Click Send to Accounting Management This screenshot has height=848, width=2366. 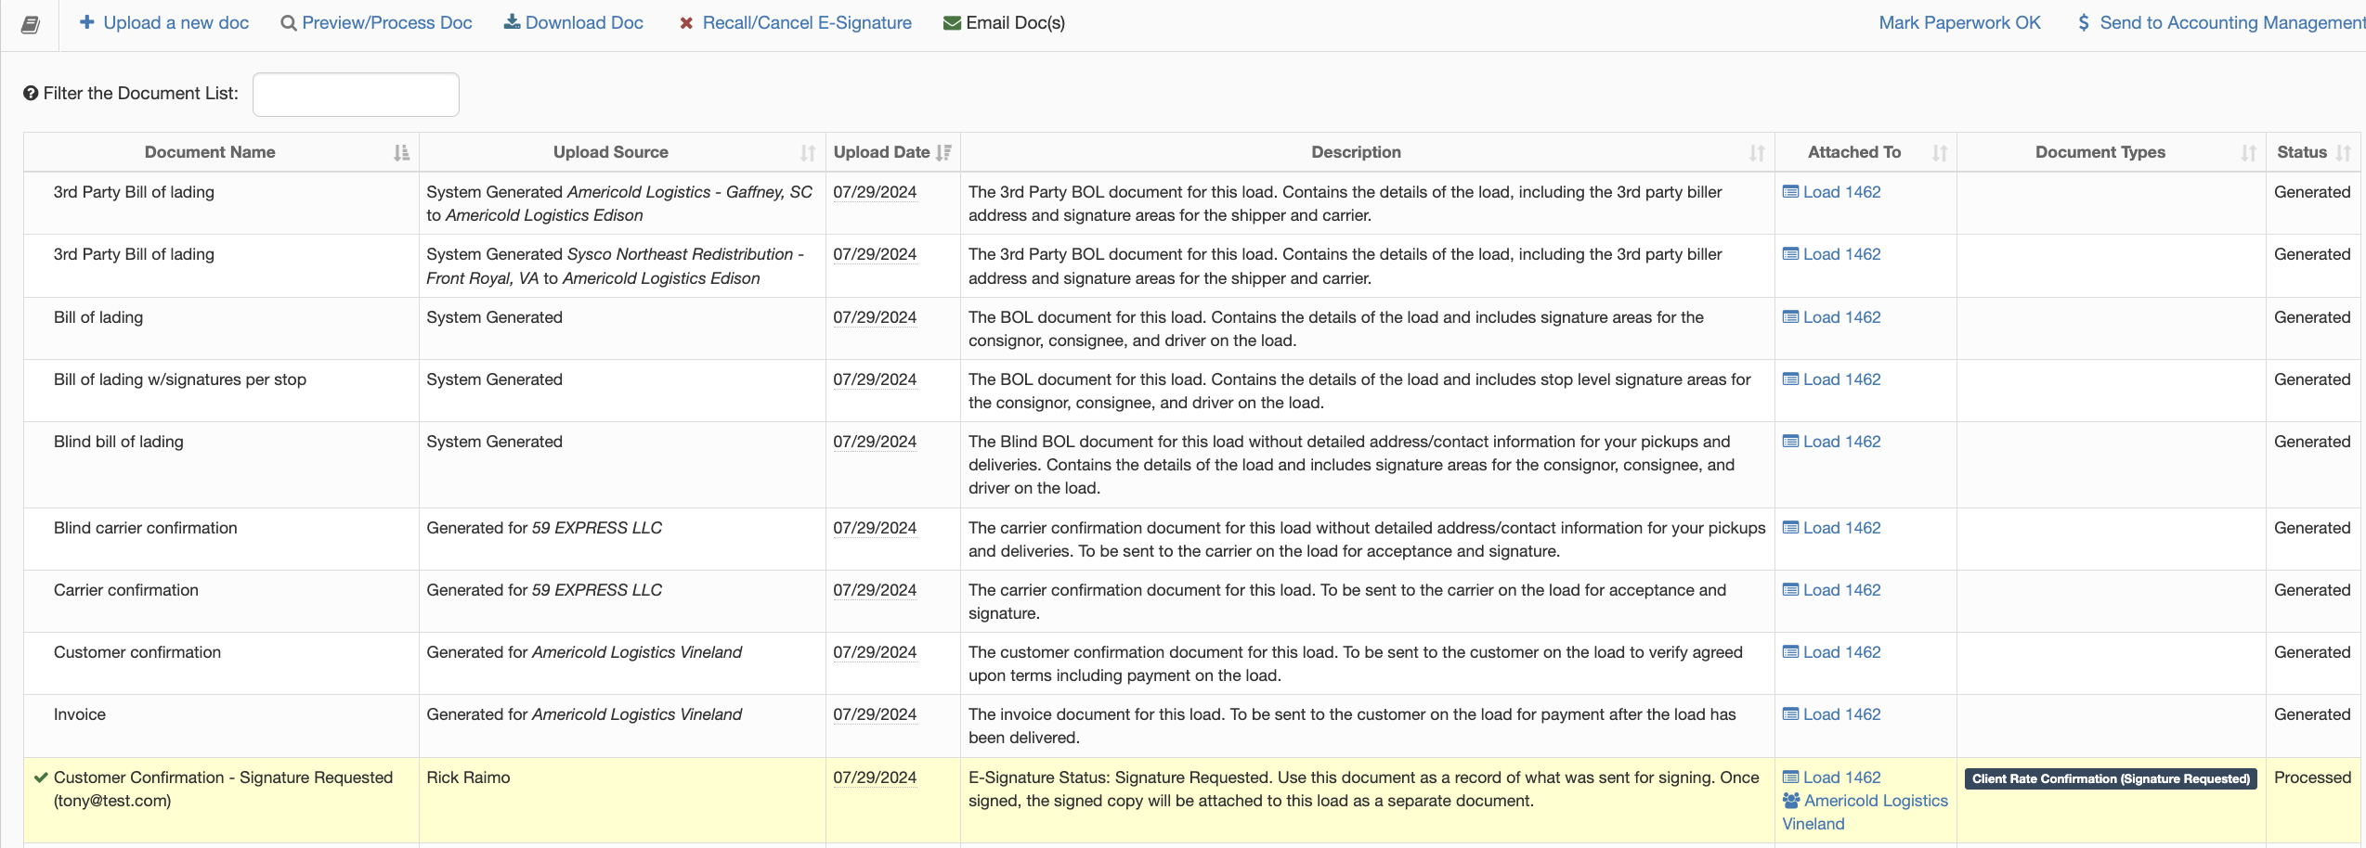click(2221, 23)
